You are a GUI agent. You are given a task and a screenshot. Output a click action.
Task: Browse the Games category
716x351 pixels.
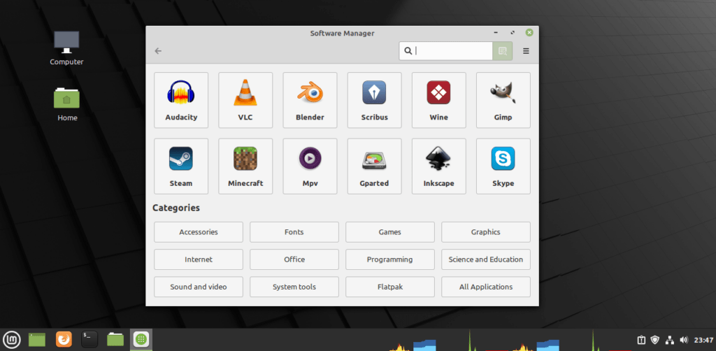[x=390, y=232]
